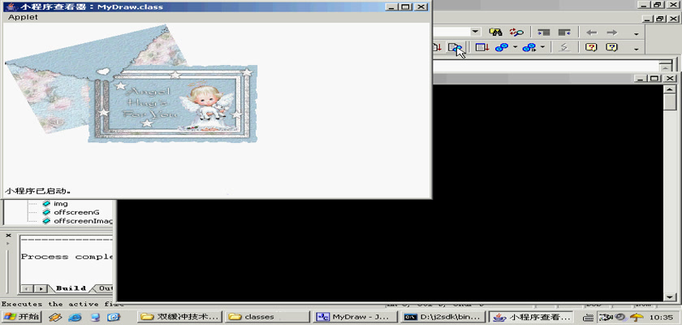Open toolbar options arrow on the build toolbar
The height and width of the screenshot is (325, 682).
coord(637,50)
